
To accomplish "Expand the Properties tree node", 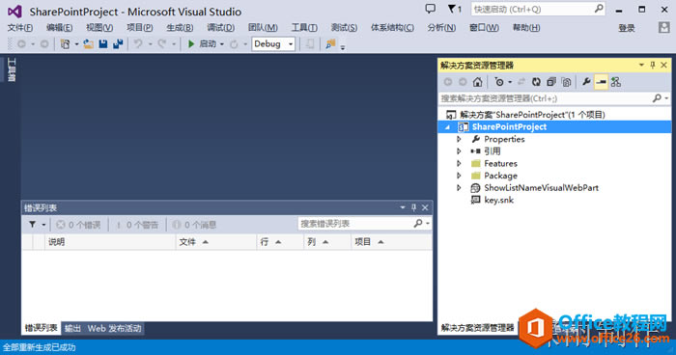I will pyautogui.click(x=459, y=139).
